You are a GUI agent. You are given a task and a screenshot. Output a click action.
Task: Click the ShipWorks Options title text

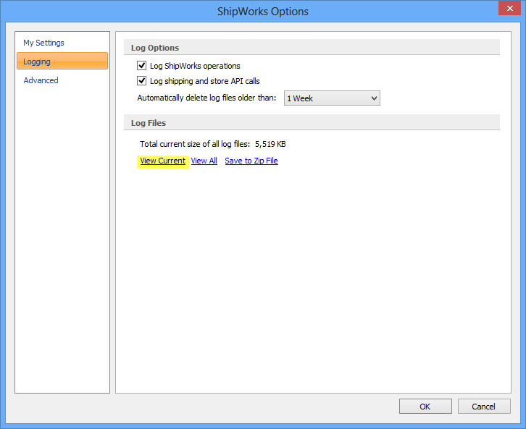(x=263, y=12)
